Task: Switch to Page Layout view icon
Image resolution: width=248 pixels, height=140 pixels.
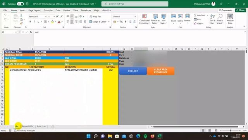Action: point(210,131)
